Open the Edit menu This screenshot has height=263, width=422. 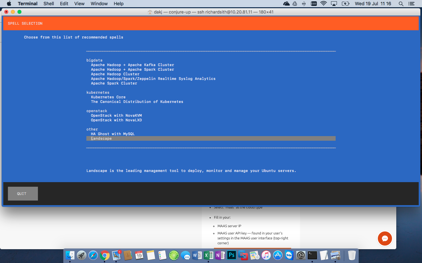pos(64,4)
